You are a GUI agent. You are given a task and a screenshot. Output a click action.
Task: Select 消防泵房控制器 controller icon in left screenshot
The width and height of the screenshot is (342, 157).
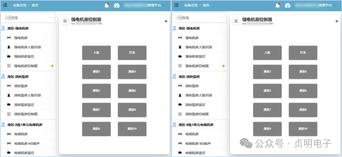click(x=9, y=114)
